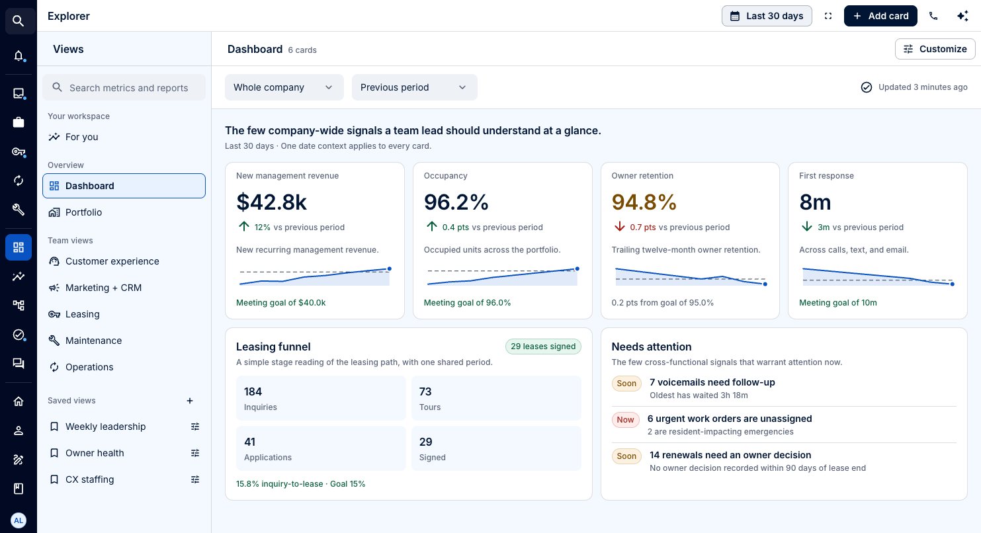This screenshot has height=533, width=981.
Task: Open the Portfolio view
Action: 124,212
